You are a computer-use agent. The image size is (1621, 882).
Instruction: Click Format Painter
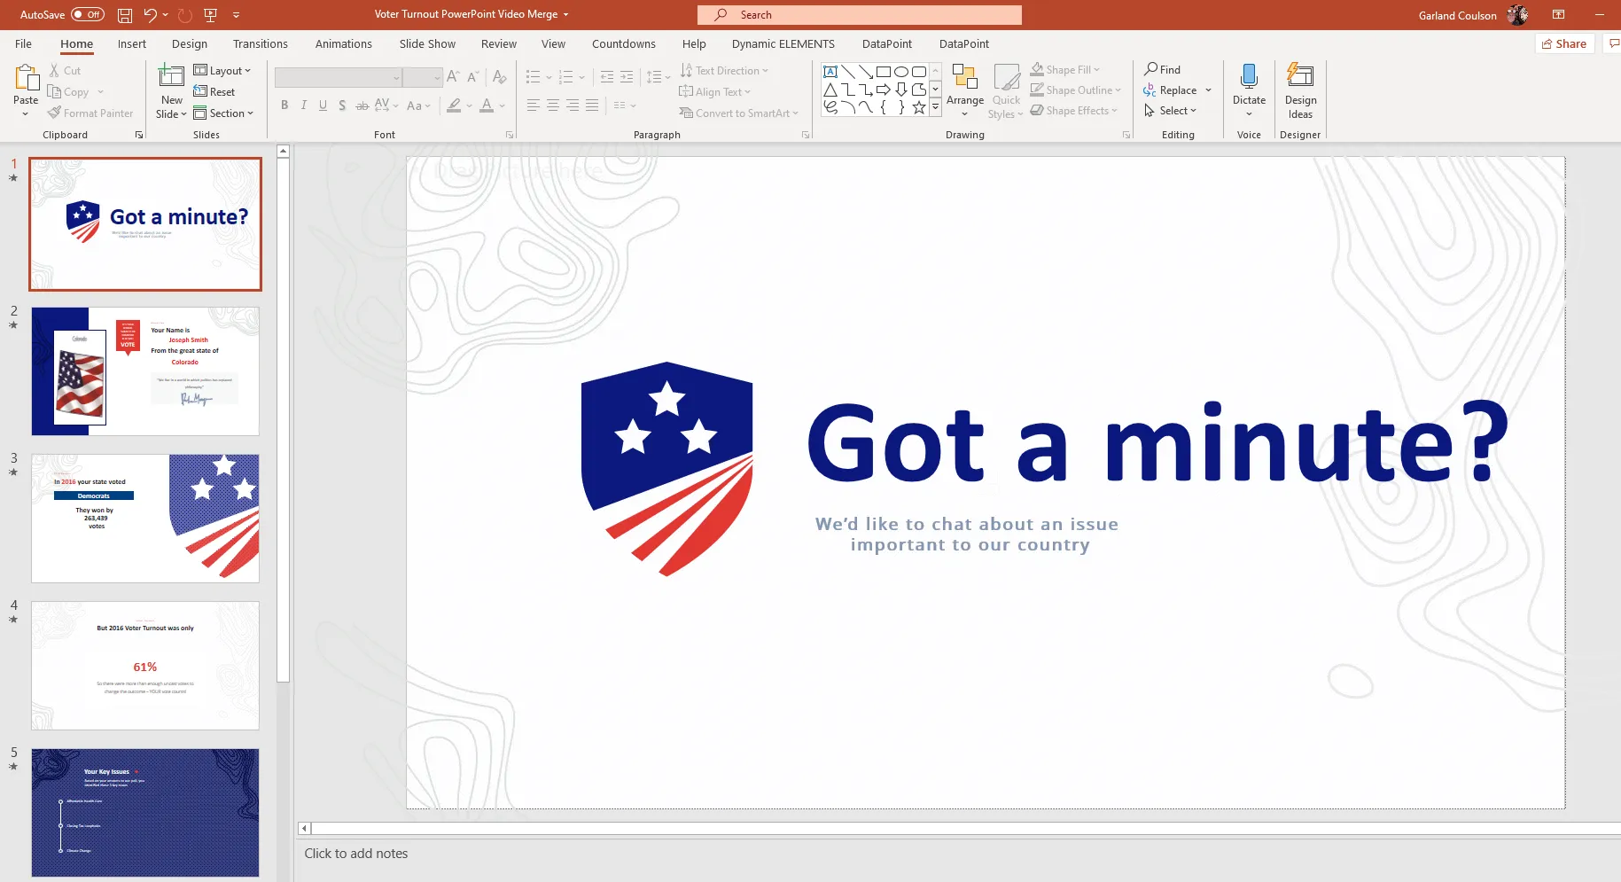90,113
